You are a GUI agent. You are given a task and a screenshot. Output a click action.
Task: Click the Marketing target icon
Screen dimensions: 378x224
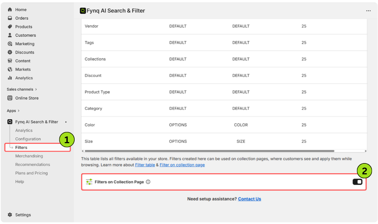(x=10, y=43)
